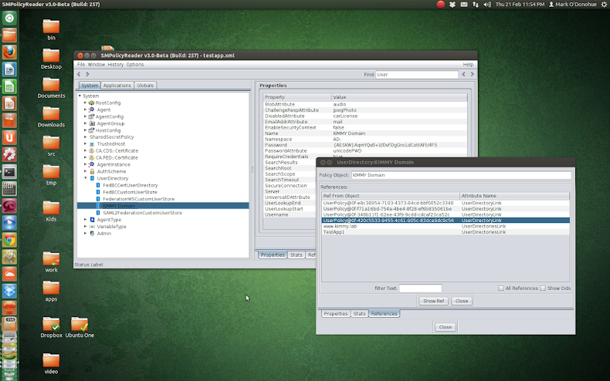This screenshot has width=610, height=381.
Task: Collapse the UserDirectory tree node
Action: coord(85,178)
